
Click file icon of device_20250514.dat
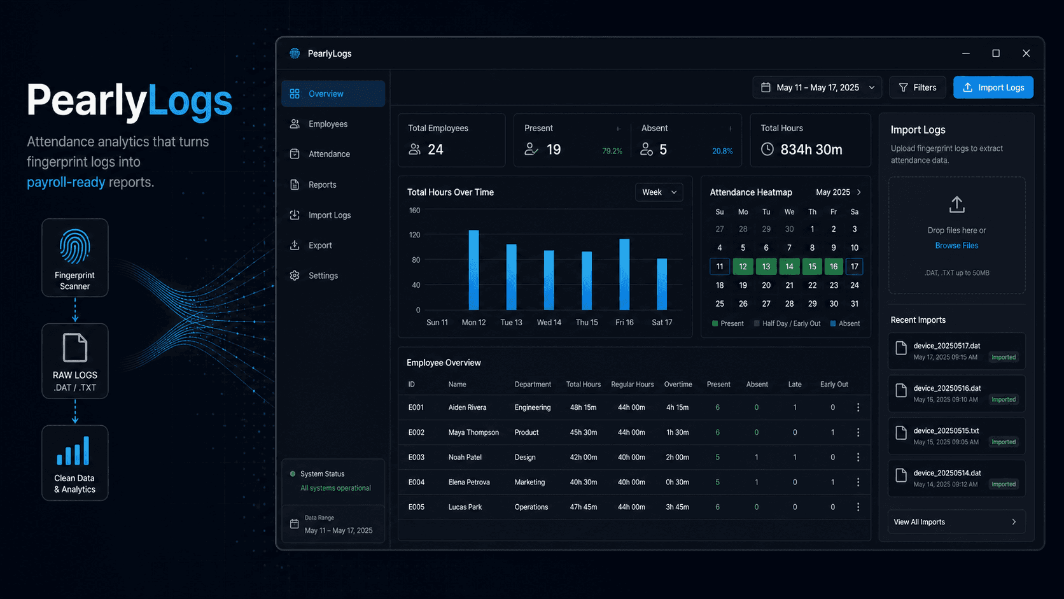(x=901, y=475)
